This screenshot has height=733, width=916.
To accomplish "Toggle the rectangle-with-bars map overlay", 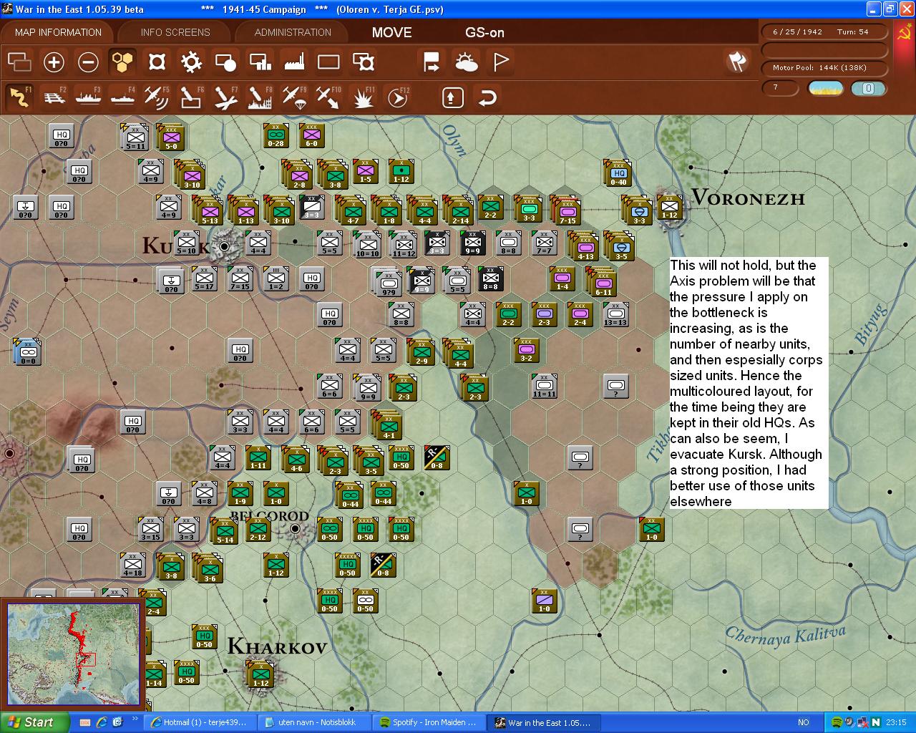I will pyautogui.click(x=260, y=62).
